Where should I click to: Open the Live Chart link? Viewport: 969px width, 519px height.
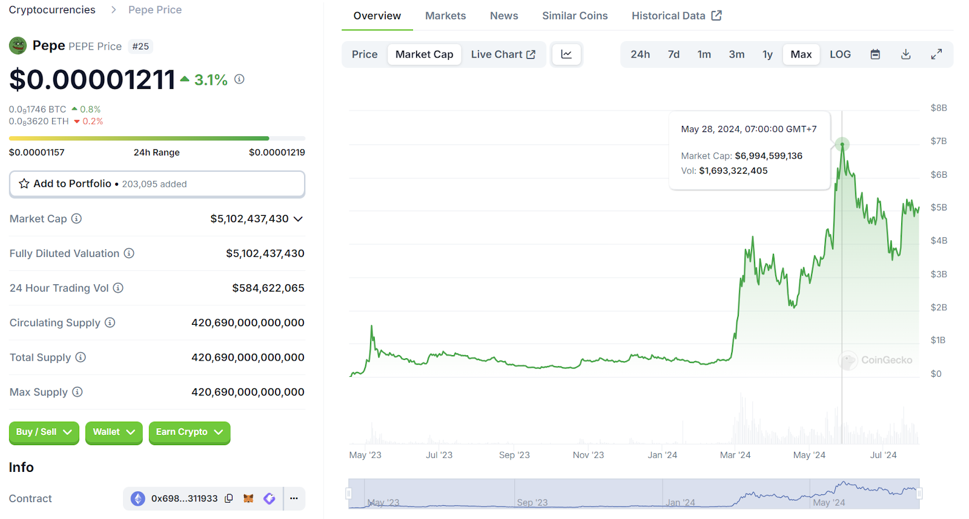pos(503,54)
